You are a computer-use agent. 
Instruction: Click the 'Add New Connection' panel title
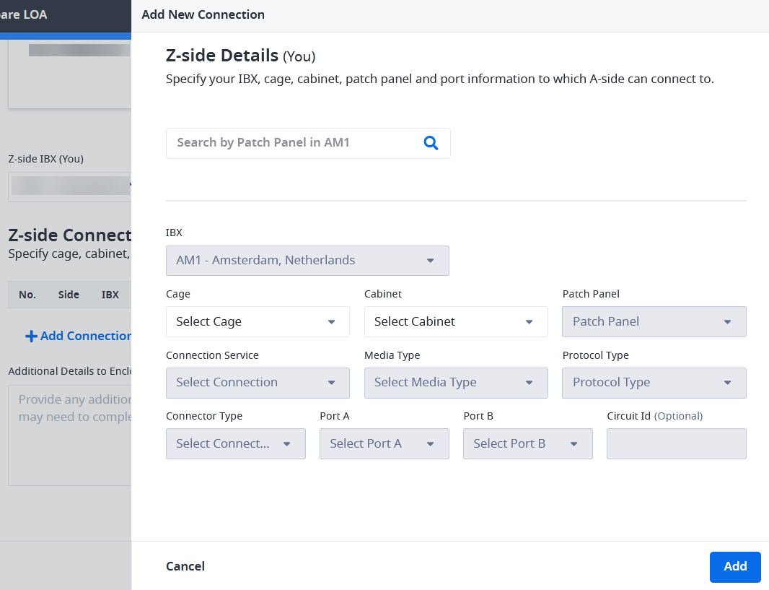click(203, 14)
